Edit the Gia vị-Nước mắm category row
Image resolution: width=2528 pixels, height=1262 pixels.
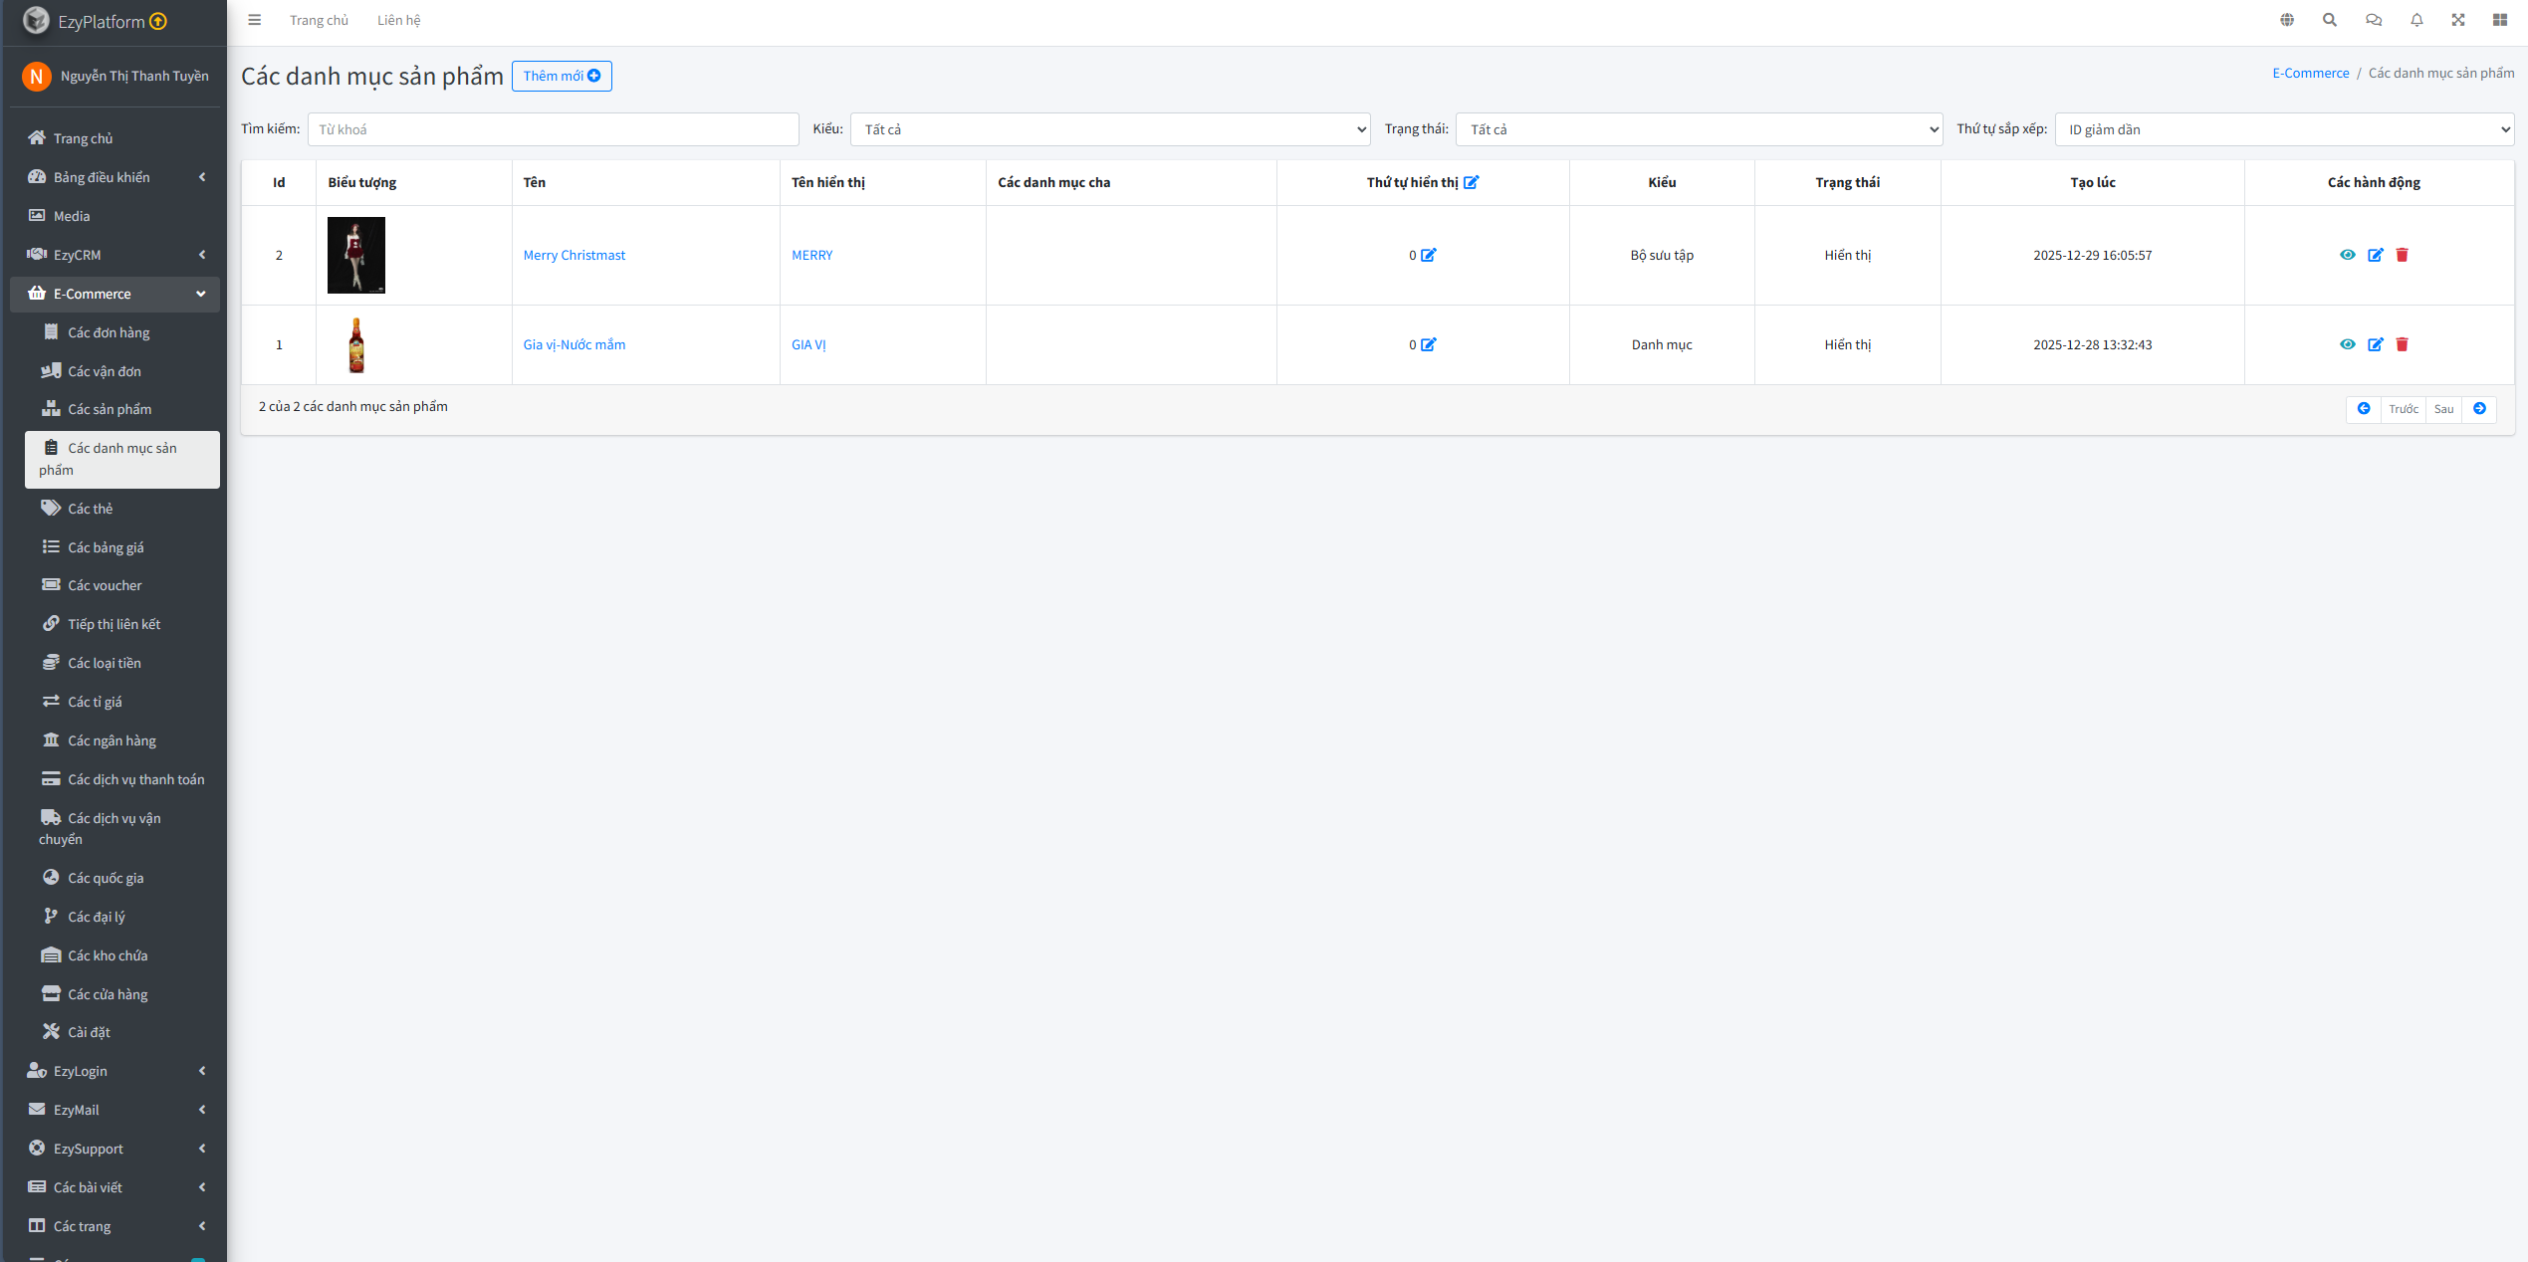point(2375,344)
